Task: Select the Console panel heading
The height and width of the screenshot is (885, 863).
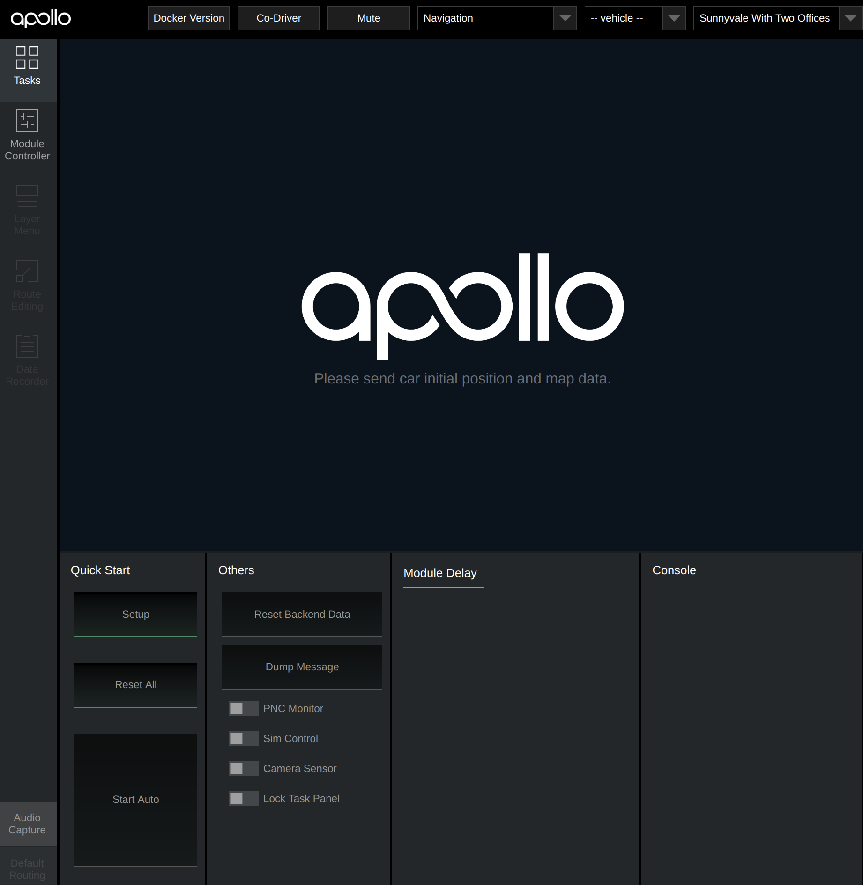Action: 674,570
